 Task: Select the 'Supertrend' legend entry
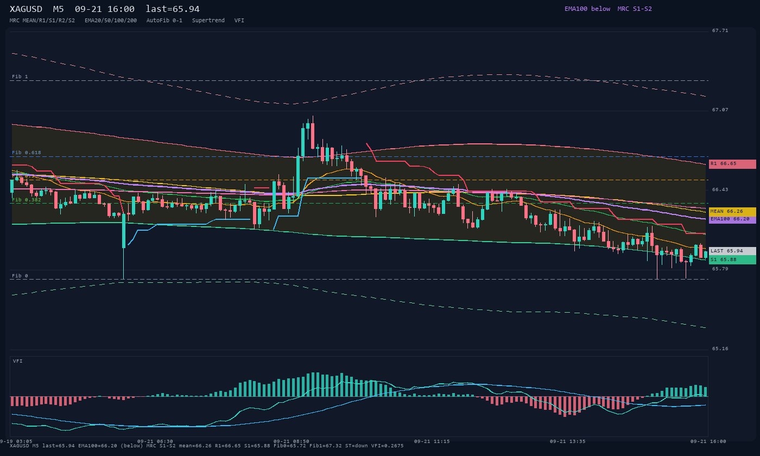(x=208, y=21)
